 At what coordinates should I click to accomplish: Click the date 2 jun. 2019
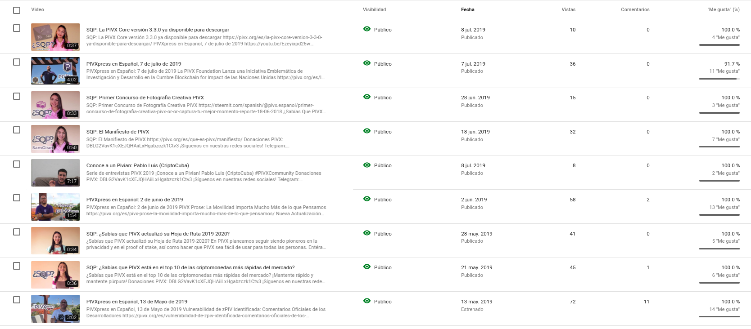tap(474, 200)
